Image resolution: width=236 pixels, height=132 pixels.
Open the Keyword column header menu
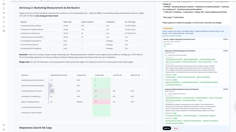pyautogui.click(x=31, y=75)
